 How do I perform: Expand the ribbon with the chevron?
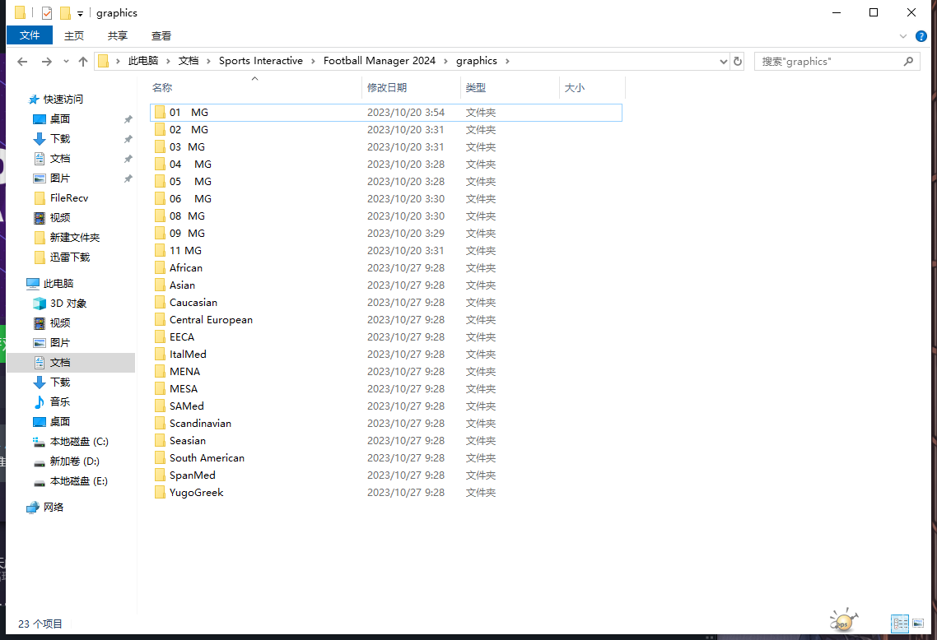[x=904, y=36]
